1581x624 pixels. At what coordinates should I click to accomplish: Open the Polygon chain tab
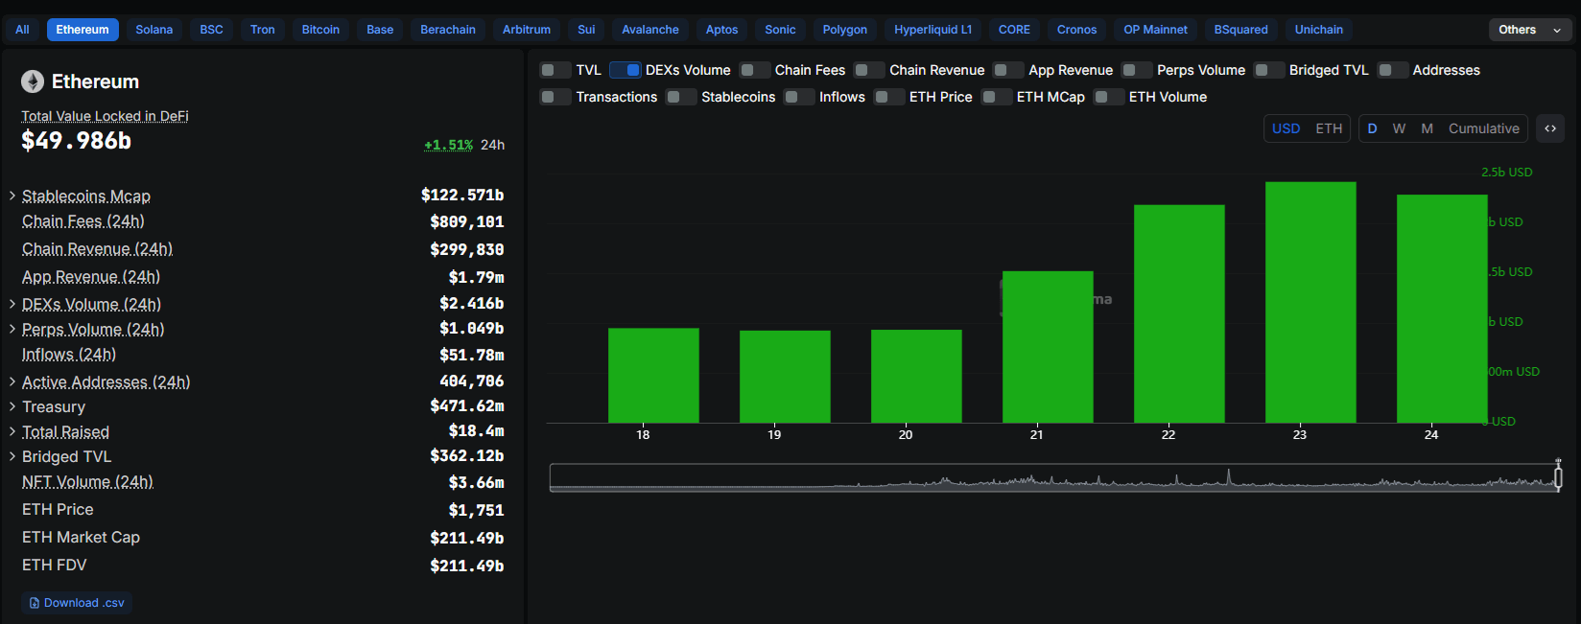pos(845,30)
